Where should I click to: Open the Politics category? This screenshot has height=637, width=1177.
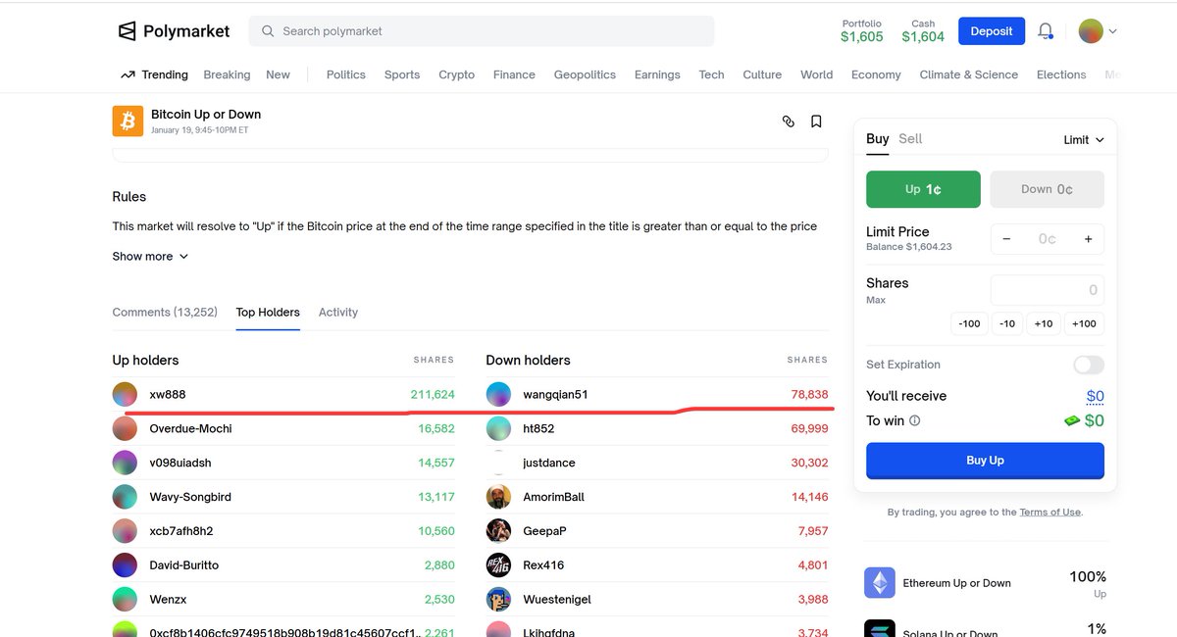[x=346, y=74]
